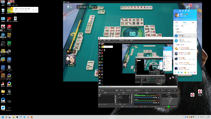Viewport: 211px width, 119px height.
Task: Move source down in OBS sources panel
Action: coord(125,104)
